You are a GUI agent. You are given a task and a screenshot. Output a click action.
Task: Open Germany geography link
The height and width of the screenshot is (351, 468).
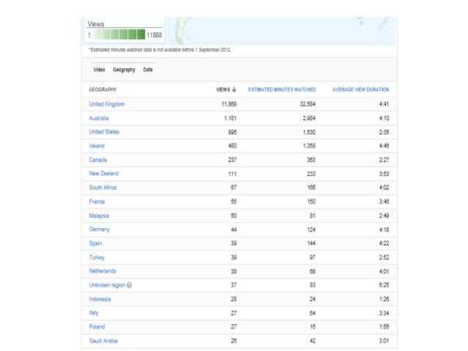click(99, 229)
